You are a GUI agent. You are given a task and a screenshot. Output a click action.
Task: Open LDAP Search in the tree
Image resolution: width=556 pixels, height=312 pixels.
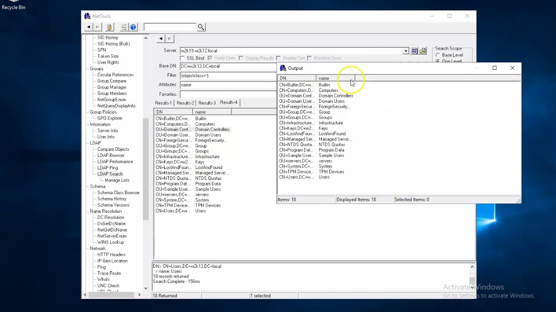click(x=110, y=174)
